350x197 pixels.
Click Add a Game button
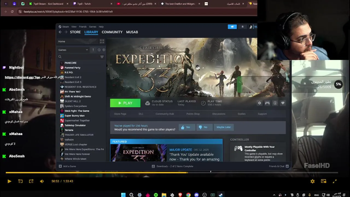(67, 166)
